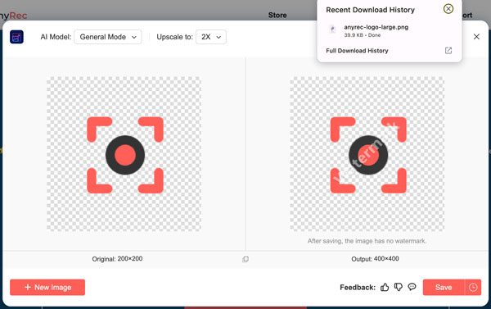Click the New Image button
Viewport: 491px width, 309px height.
(47, 288)
